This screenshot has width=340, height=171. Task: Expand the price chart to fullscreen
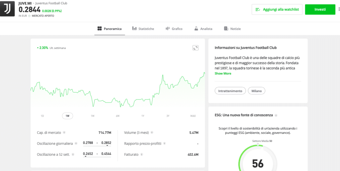click(x=196, y=48)
